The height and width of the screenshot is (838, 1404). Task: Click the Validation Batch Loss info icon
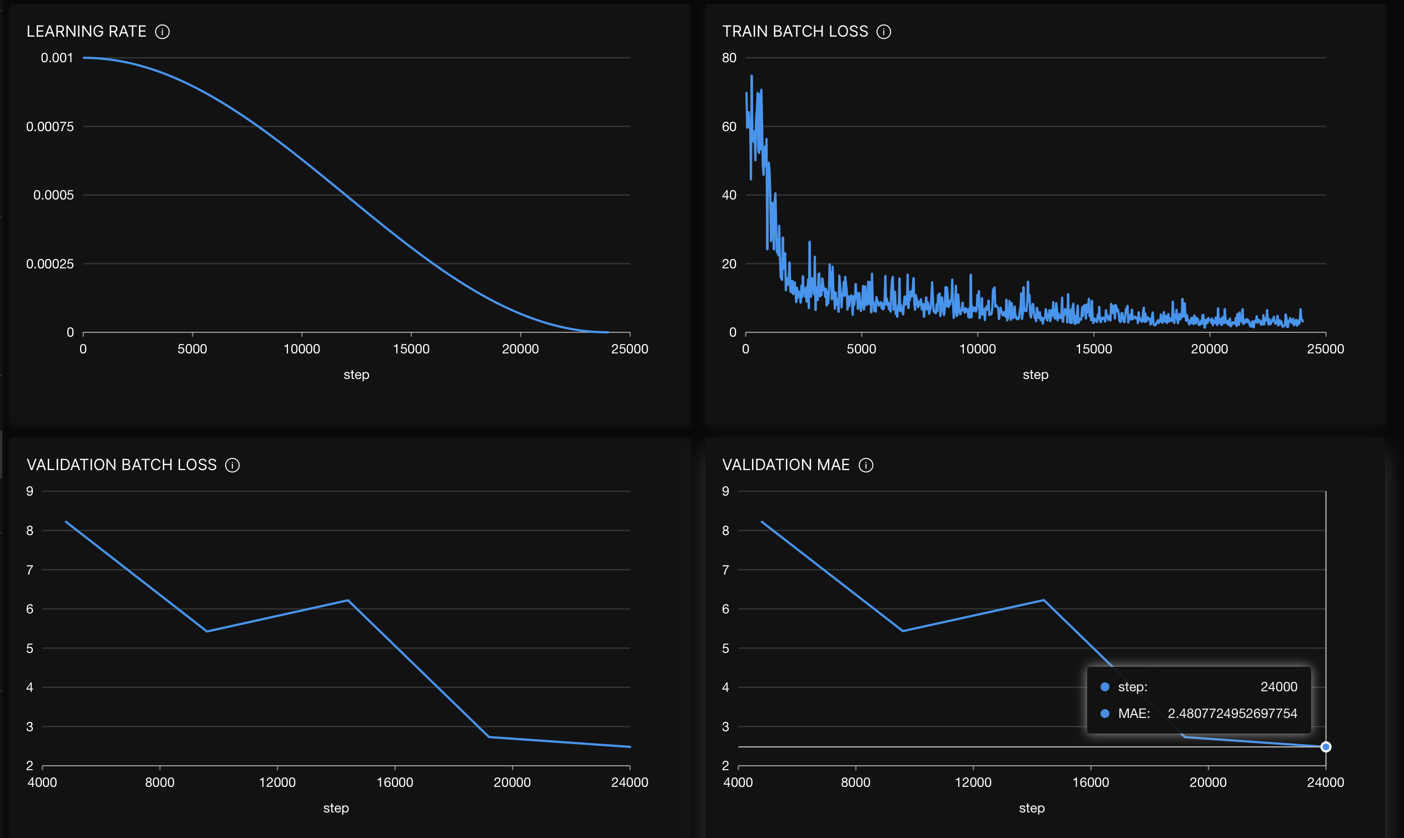[232, 465]
